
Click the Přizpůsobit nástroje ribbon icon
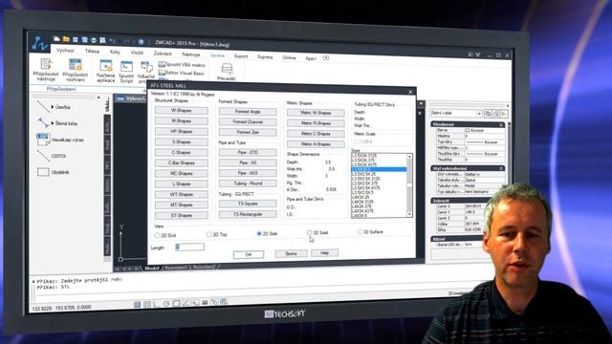(46, 70)
